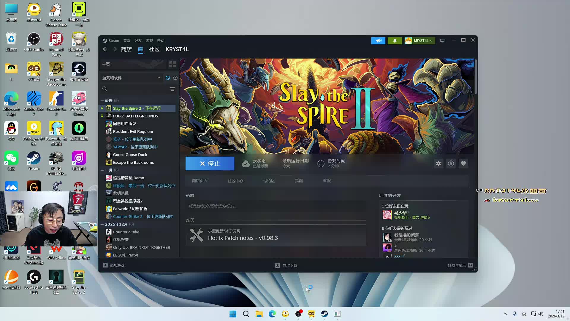The width and height of the screenshot is (570, 321).
Task: Switch library to grid view icon
Action: pyautogui.click(x=172, y=64)
